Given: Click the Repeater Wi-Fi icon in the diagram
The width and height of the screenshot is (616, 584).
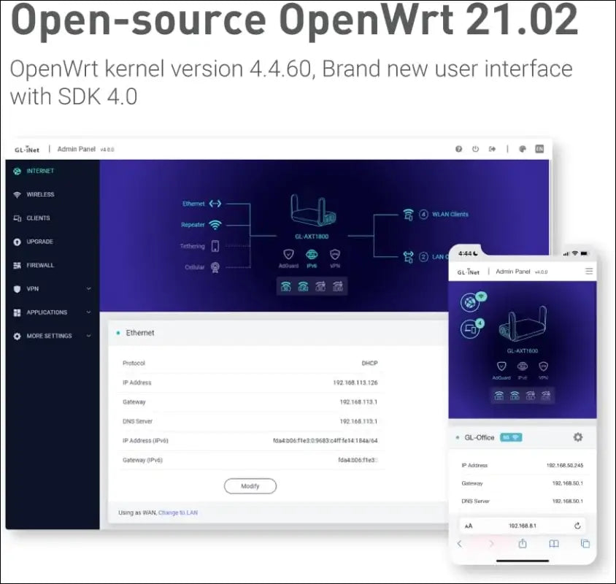Looking at the screenshot, I should click(x=215, y=225).
